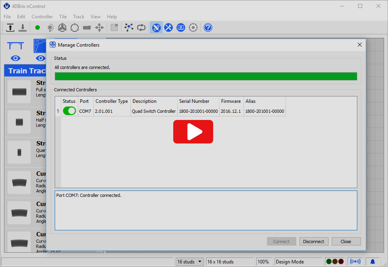Click the wireless signal status bar icon
Screen dimensions: 388x267
[355, 261]
